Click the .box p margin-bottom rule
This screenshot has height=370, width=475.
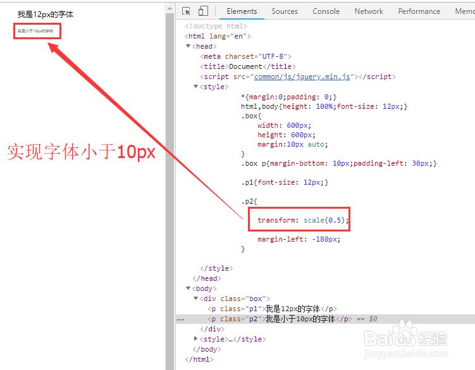point(338,163)
